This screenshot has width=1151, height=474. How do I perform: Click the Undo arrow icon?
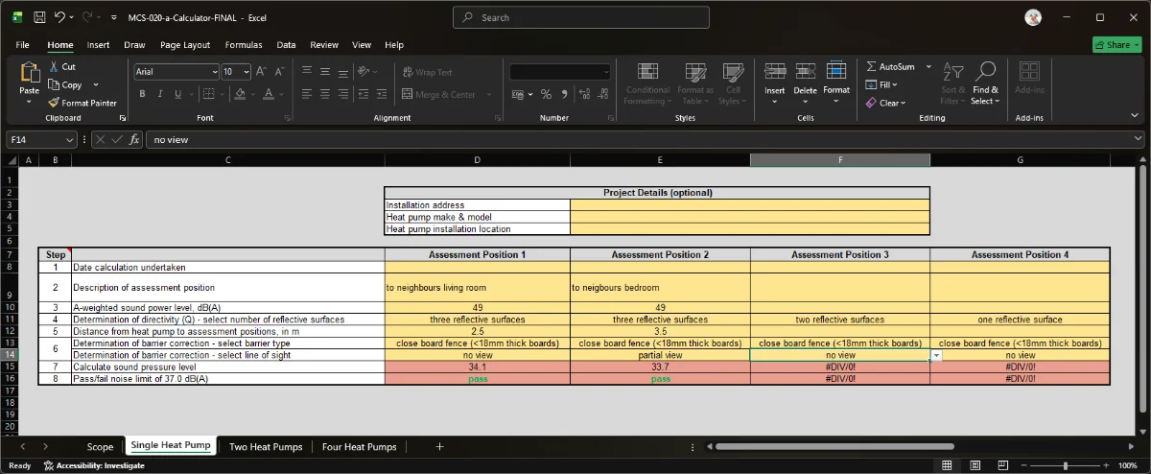point(60,17)
